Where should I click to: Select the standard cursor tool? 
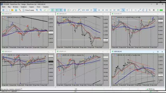coord(123,10)
